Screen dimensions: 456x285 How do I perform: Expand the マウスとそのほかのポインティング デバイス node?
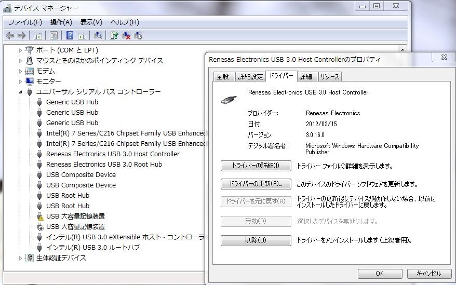[x=20, y=61]
